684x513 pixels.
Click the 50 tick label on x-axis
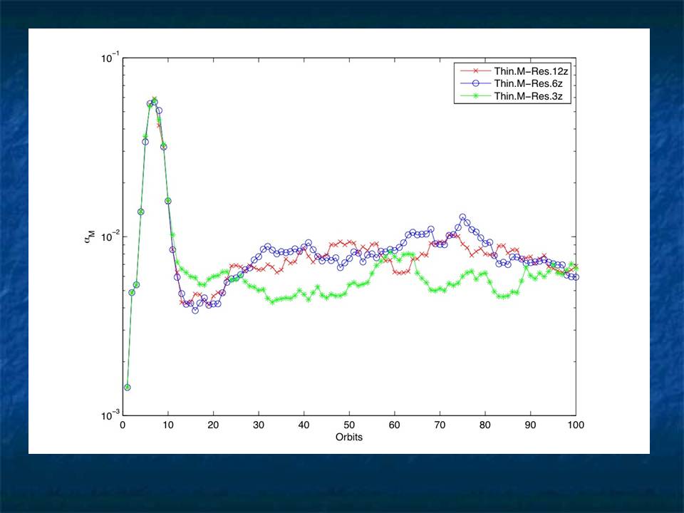click(349, 425)
